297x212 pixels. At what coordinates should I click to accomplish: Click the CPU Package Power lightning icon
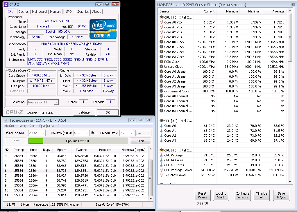[x=161, y=170]
